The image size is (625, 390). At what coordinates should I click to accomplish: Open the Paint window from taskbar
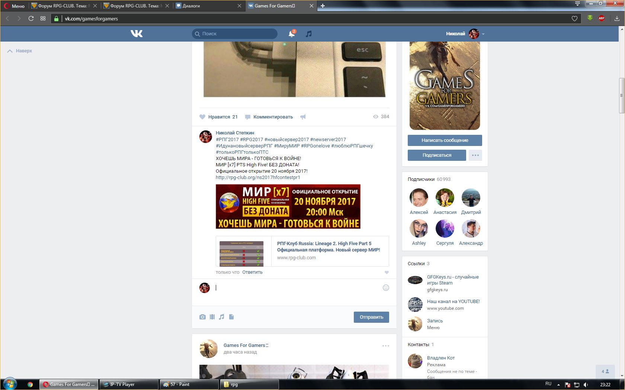189,384
